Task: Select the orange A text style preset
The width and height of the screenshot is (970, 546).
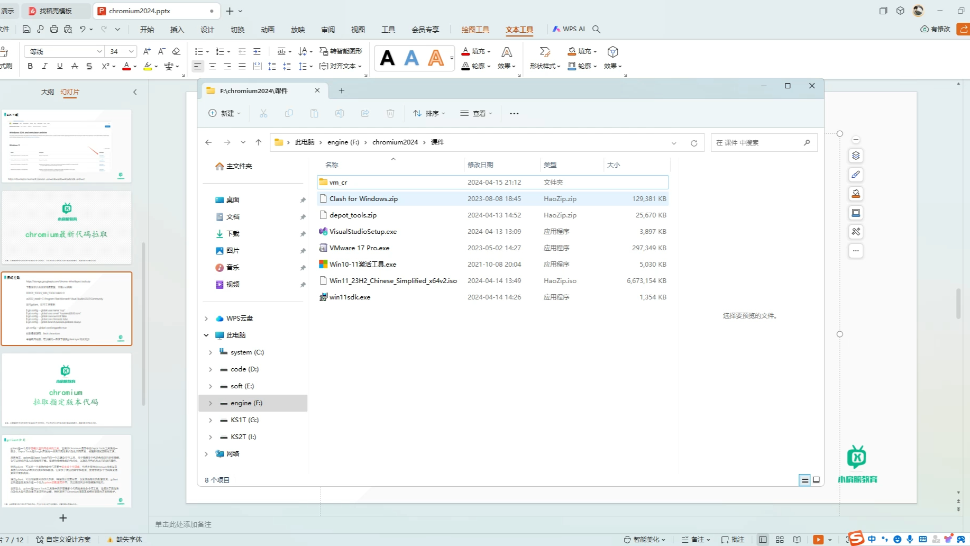Action: point(436,58)
